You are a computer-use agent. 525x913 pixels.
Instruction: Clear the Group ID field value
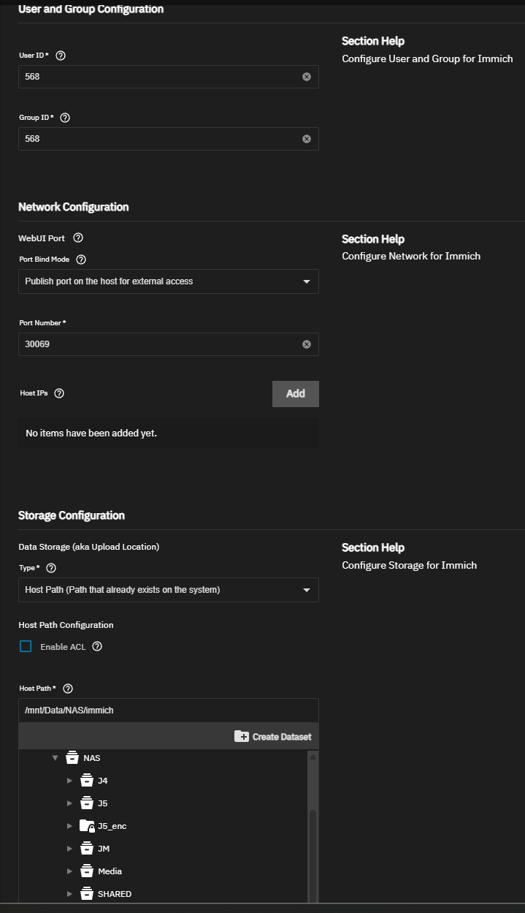click(x=307, y=139)
